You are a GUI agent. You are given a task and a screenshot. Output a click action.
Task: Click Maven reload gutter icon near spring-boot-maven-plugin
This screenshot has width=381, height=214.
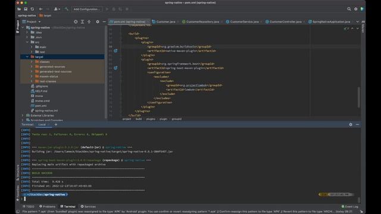point(115,68)
